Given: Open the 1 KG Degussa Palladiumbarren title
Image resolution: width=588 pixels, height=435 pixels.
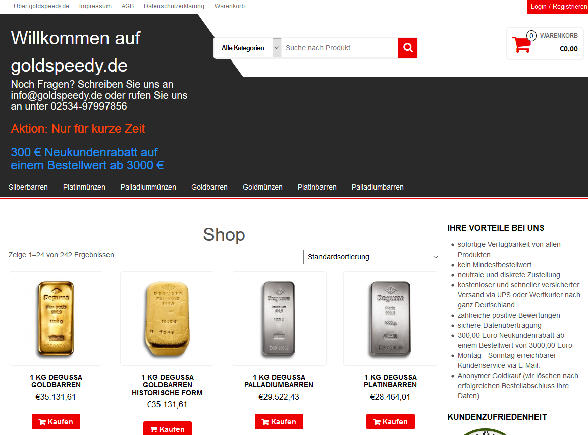Looking at the screenshot, I should coord(279,381).
